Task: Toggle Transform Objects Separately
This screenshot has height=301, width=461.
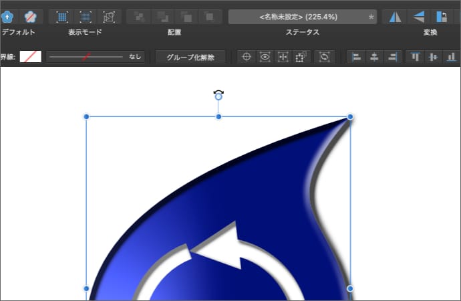Action: click(x=283, y=57)
